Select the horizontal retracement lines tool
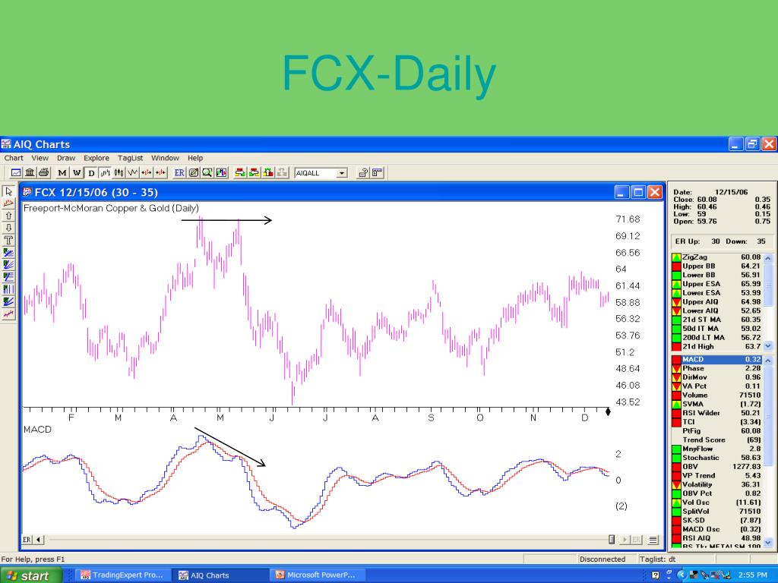This screenshot has width=778, height=583. click(8, 276)
